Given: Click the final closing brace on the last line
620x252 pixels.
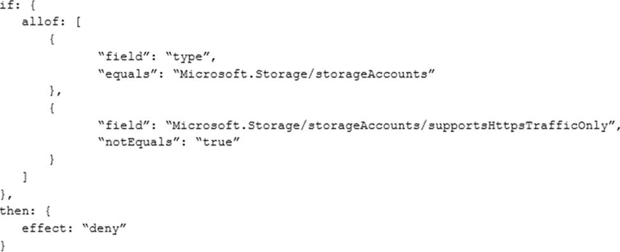Looking at the screenshot, I should click(3, 245).
